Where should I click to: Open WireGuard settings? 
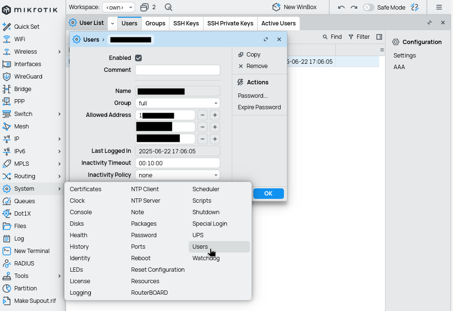pos(28,76)
